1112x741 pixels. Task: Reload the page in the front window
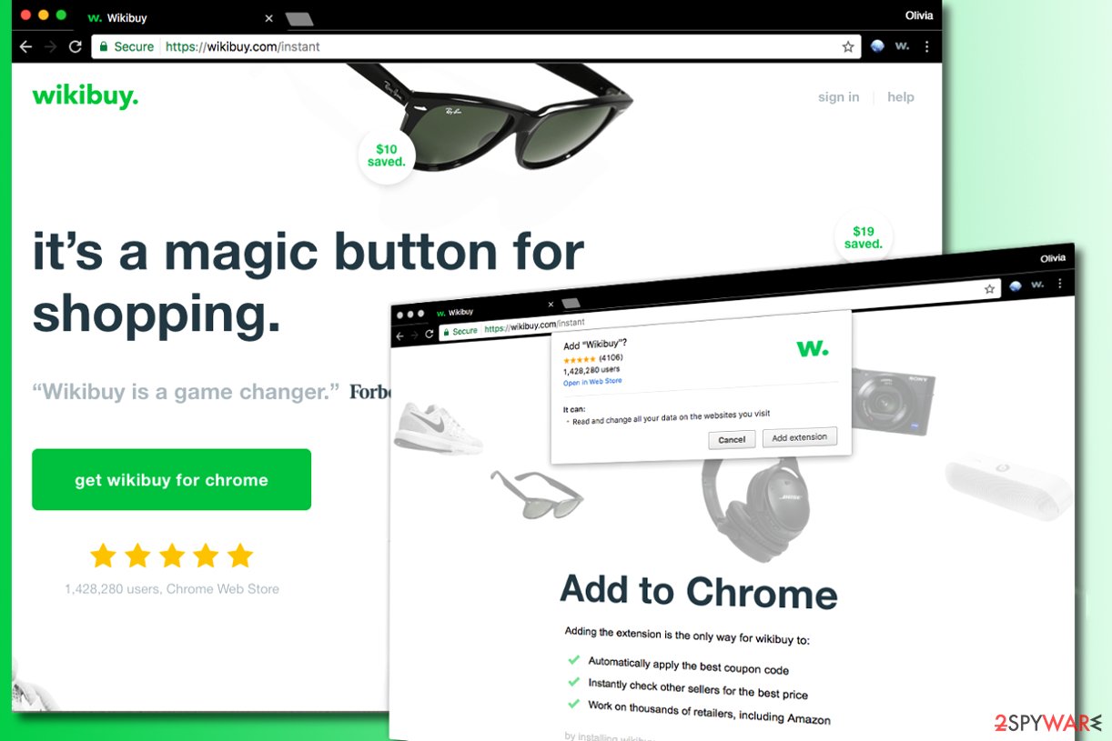point(430,334)
